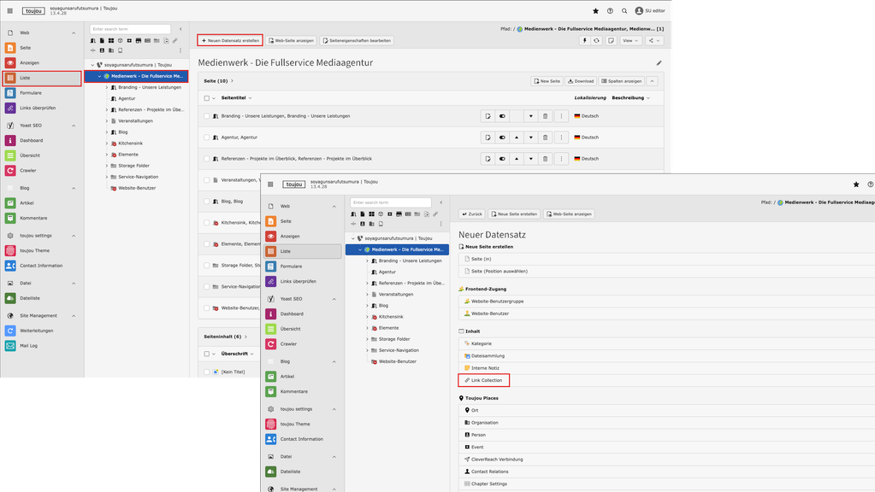Move the Referenzen row up with arrow icon
This screenshot has height=492, width=875.
click(x=516, y=159)
